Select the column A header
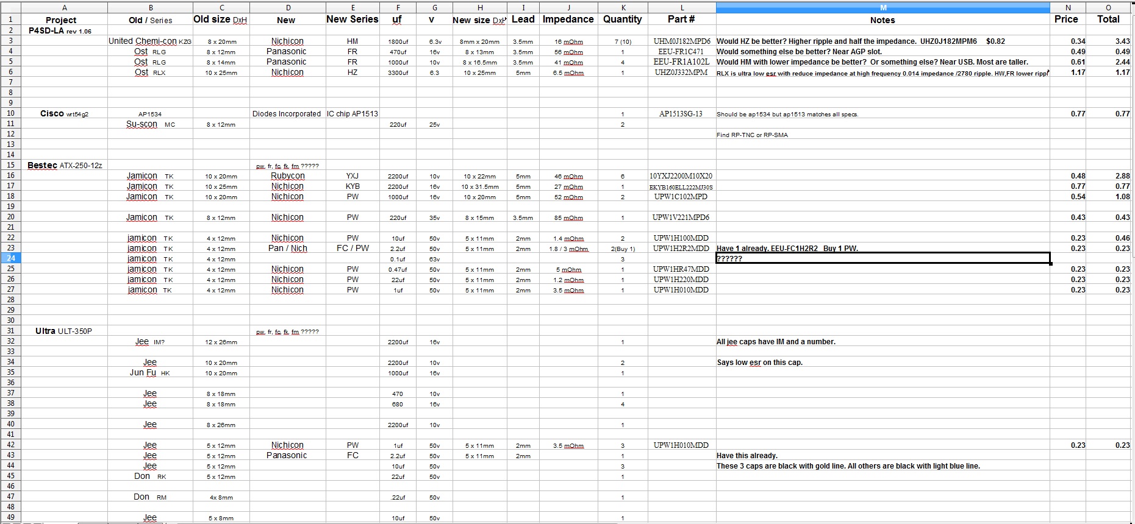Image resolution: width=1135 pixels, height=524 pixels. click(65, 7)
